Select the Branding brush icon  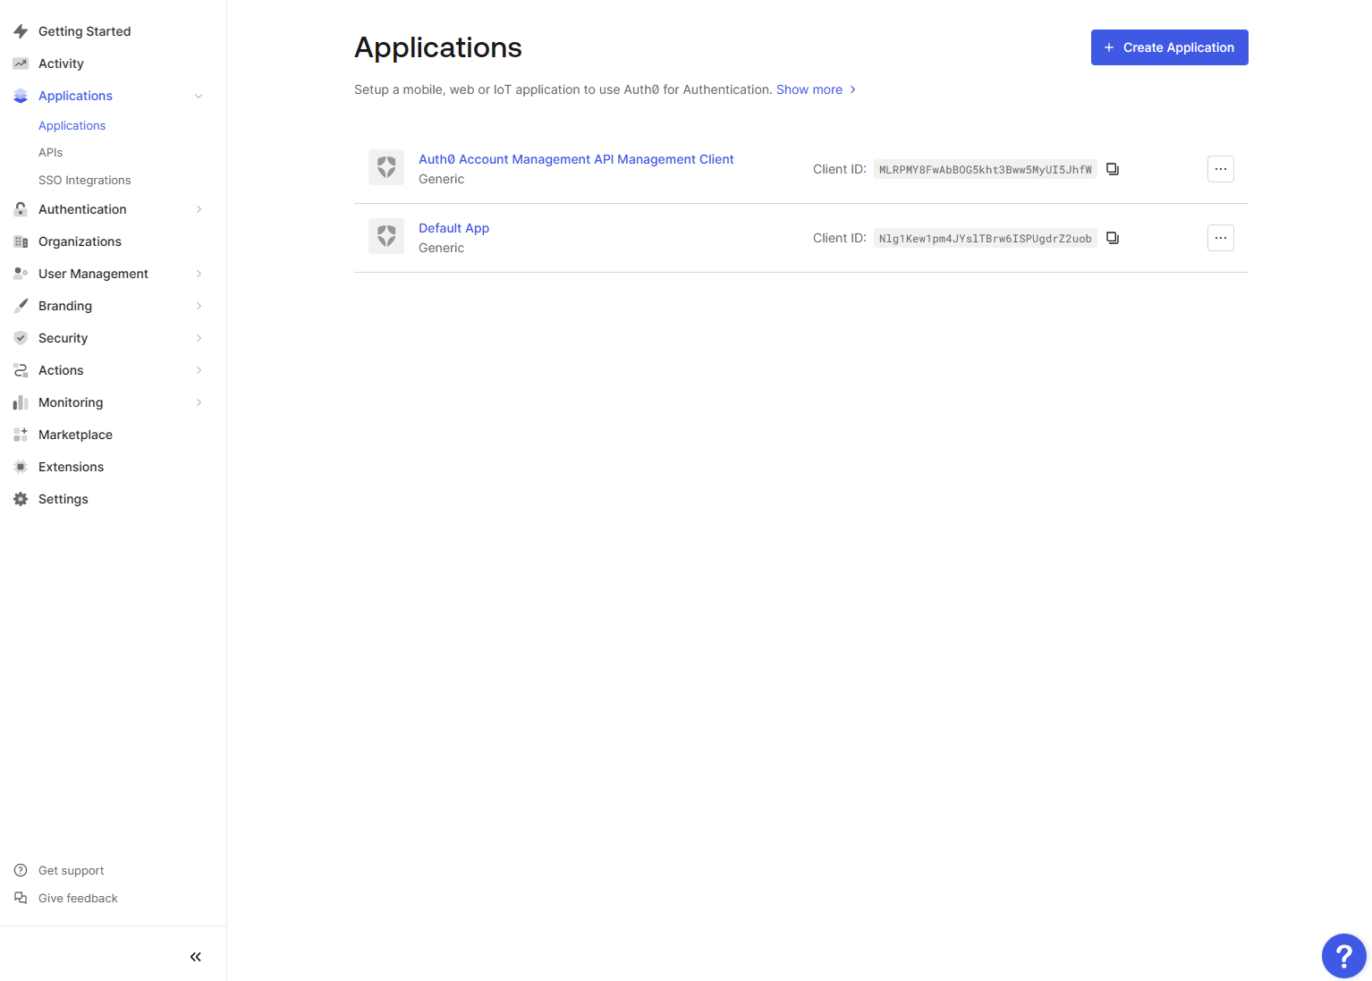tap(20, 305)
